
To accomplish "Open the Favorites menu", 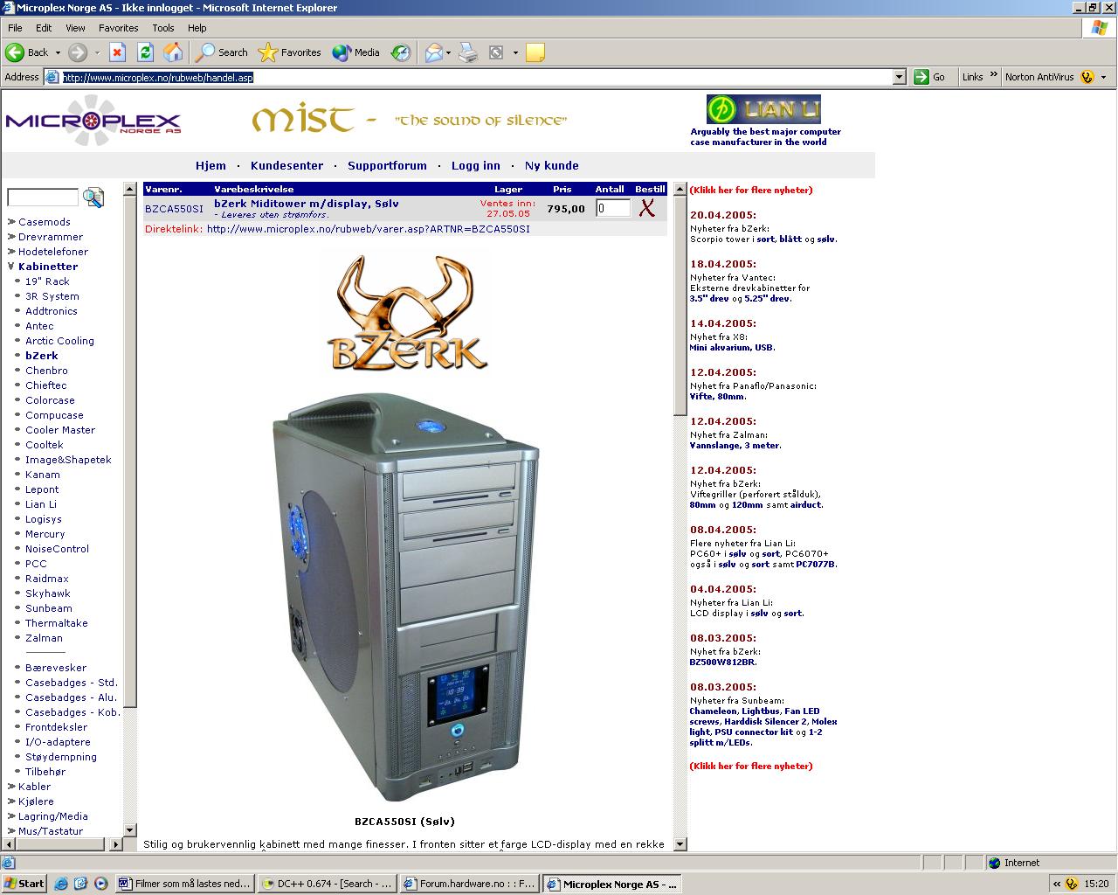I will click(118, 28).
